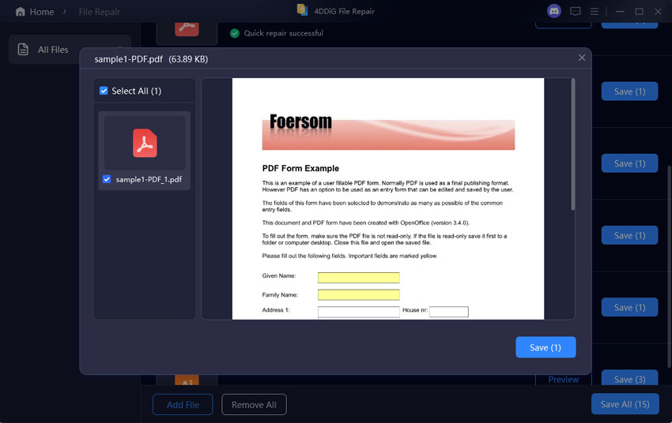Uncheck the sample1-PDF_1.pdf checkbox

[107, 179]
